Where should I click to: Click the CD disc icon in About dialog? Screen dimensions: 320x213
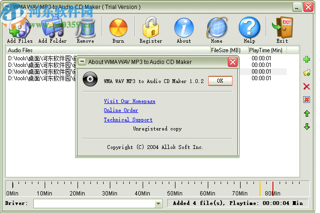[x=90, y=79]
